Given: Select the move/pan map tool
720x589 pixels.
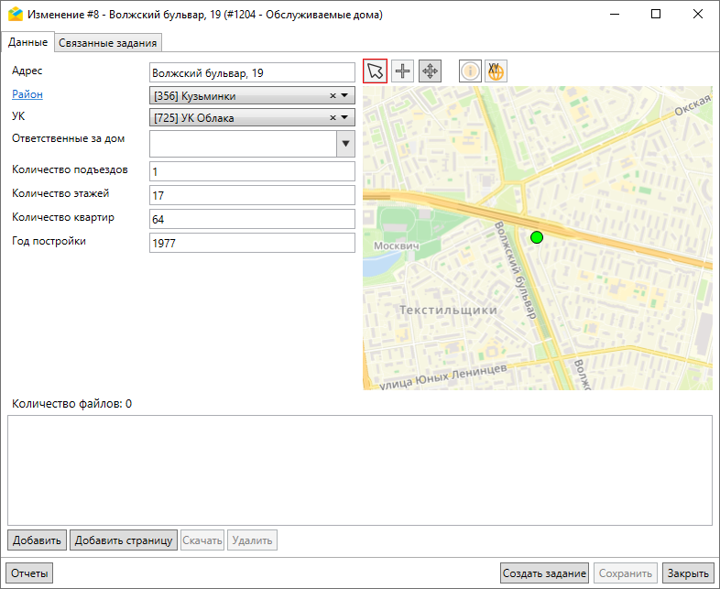Looking at the screenshot, I should coord(430,71).
